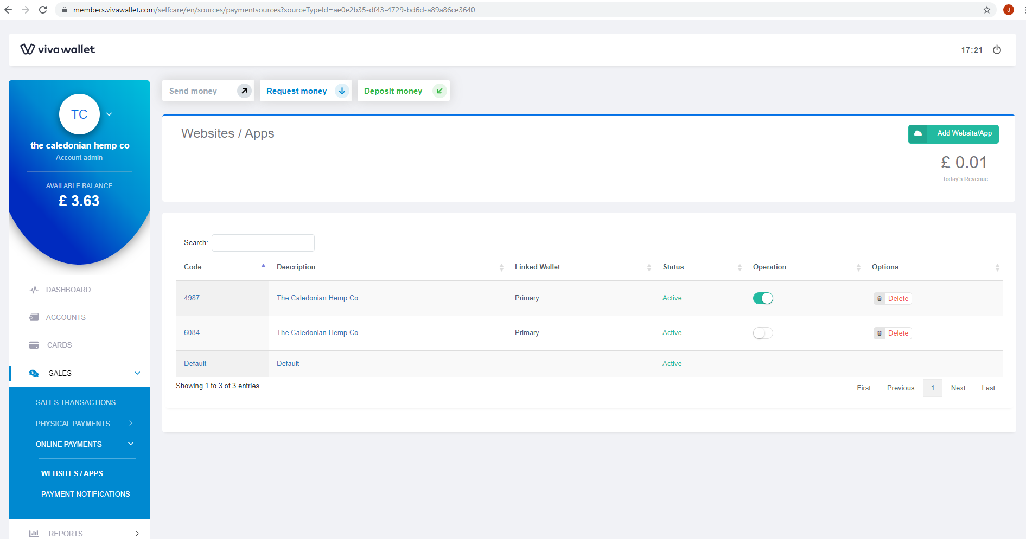Click the Send money arrow icon
1026x539 pixels.
click(x=243, y=91)
